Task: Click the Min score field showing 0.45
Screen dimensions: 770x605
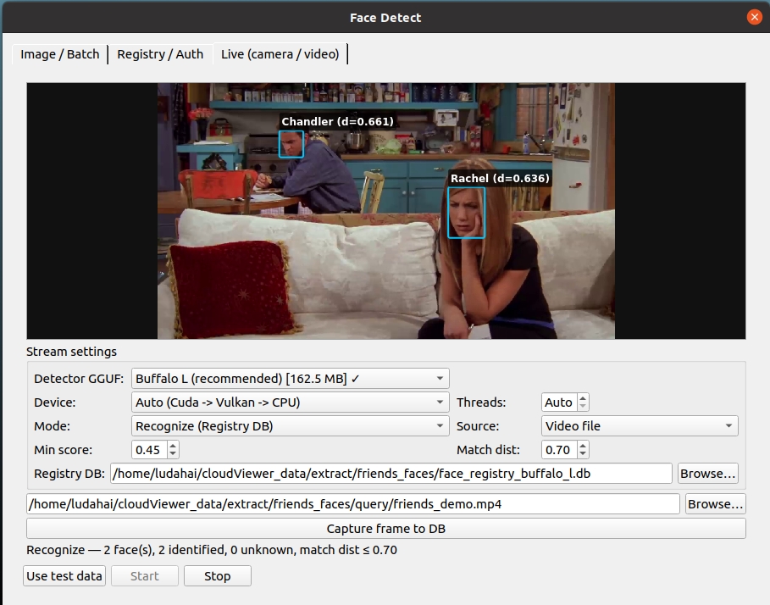Action: [x=149, y=450]
